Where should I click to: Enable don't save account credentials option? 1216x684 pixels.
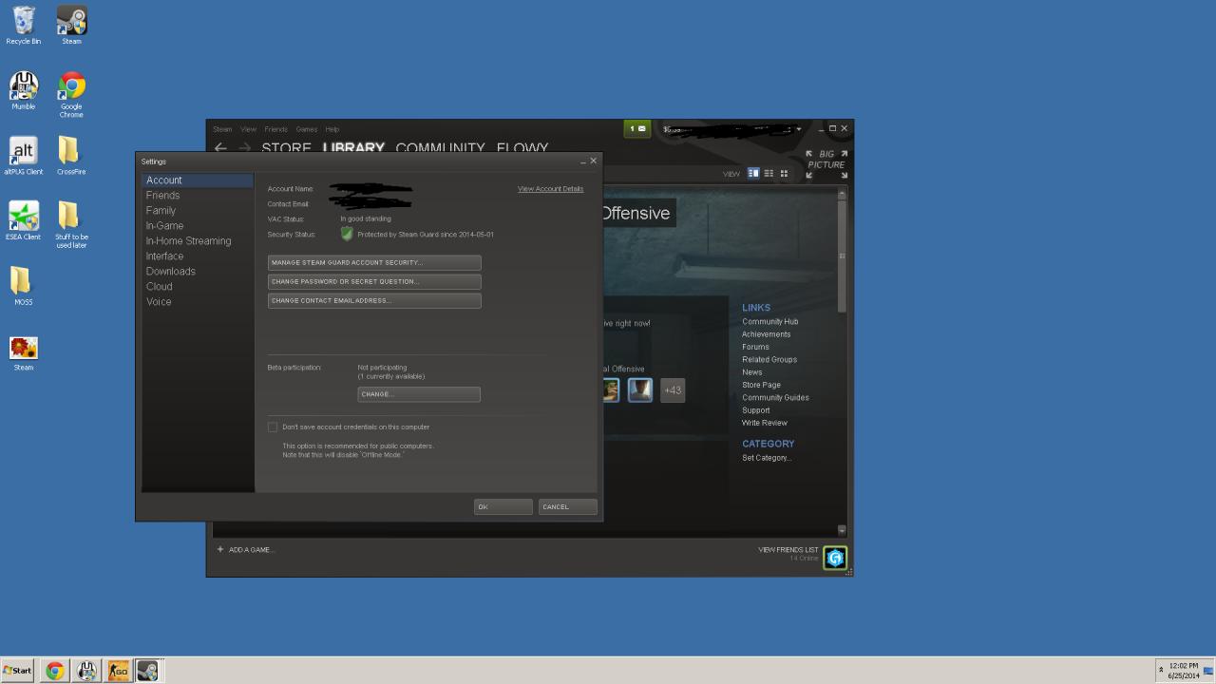pyautogui.click(x=273, y=427)
